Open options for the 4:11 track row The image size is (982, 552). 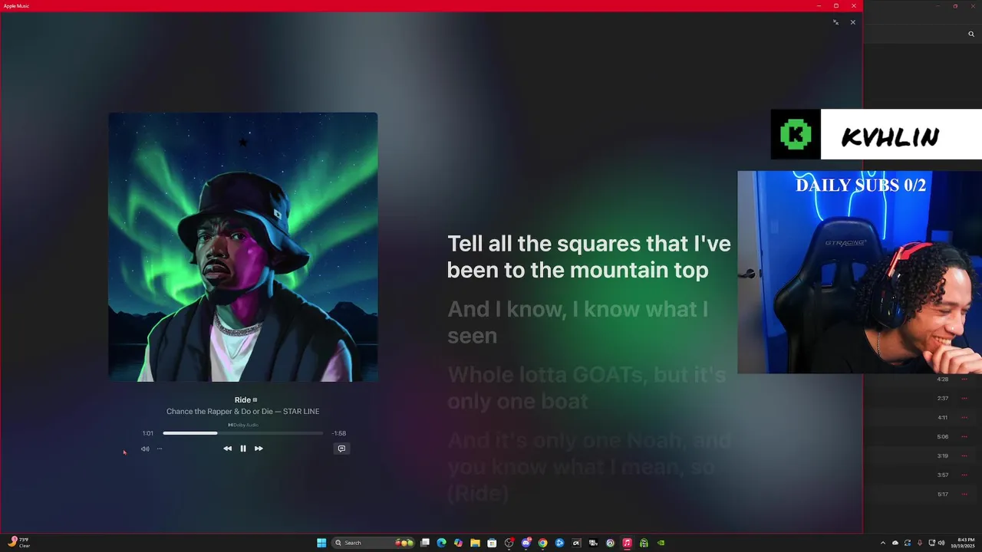pos(964,418)
